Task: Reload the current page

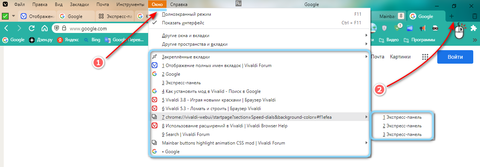Action: [32, 28]
